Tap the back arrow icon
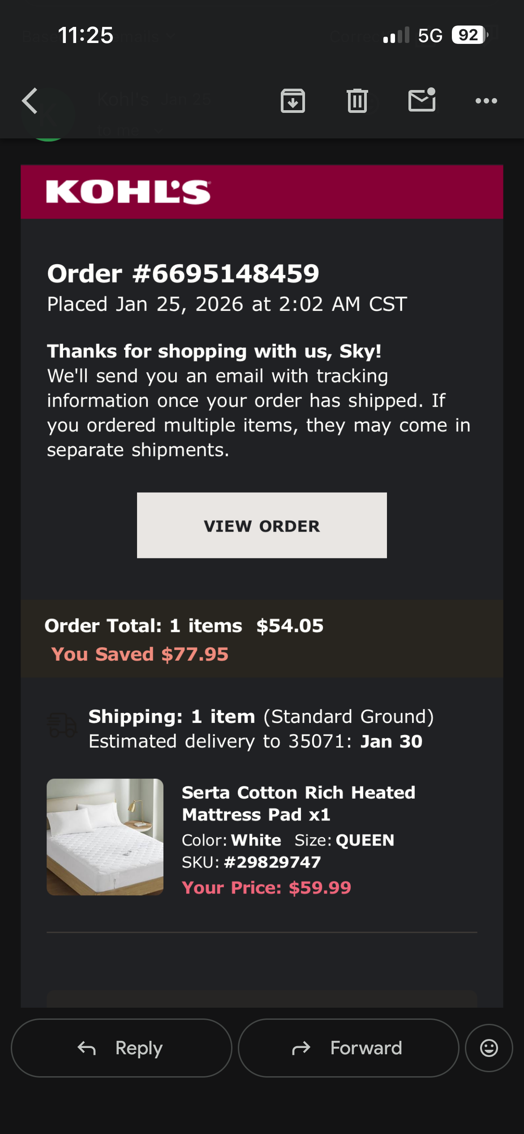The height and width of the screenshot is (1134, 524). tap(30, 101)
